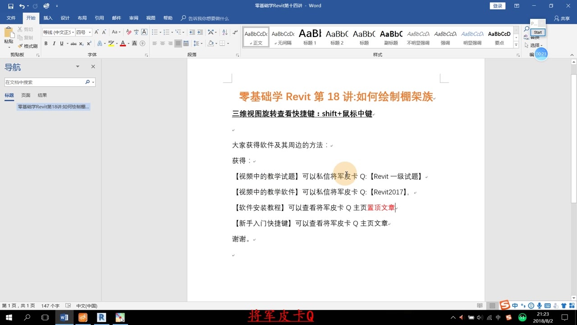This screenshot has height=325, width=577.
Task: Click the red font color button
Action: (x=123, y=44)
